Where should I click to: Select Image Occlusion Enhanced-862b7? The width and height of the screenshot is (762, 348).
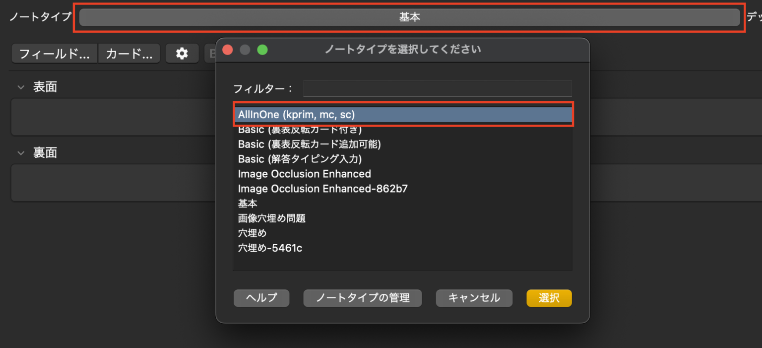click(x=322, y=189)
